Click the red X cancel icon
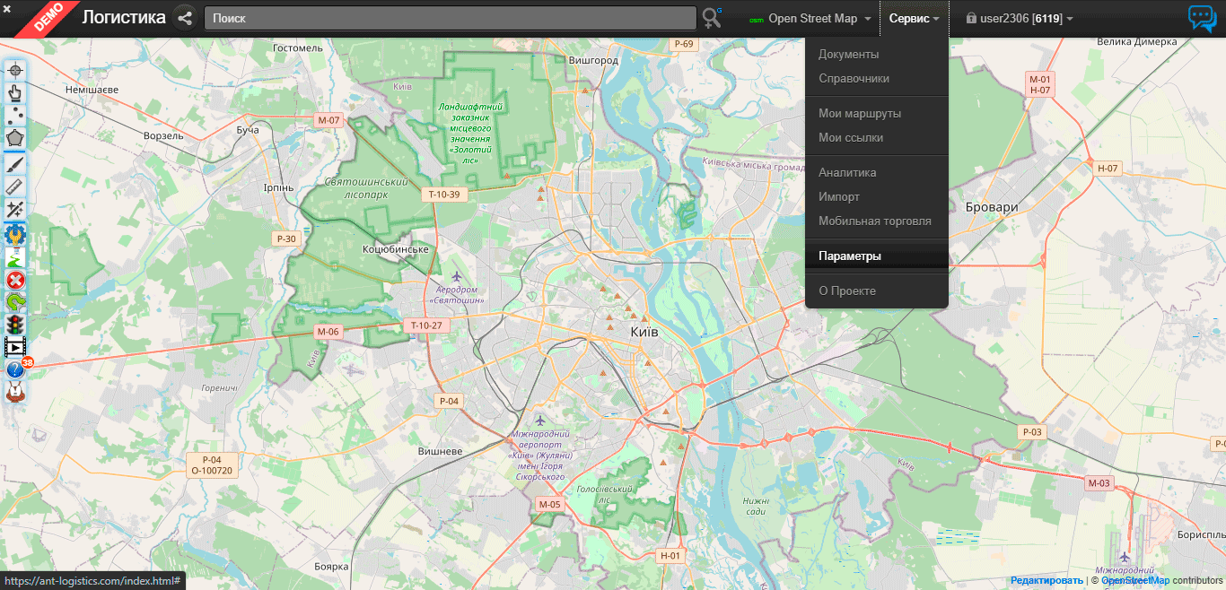Screen dimensions: 1226x590 [15, 279]
